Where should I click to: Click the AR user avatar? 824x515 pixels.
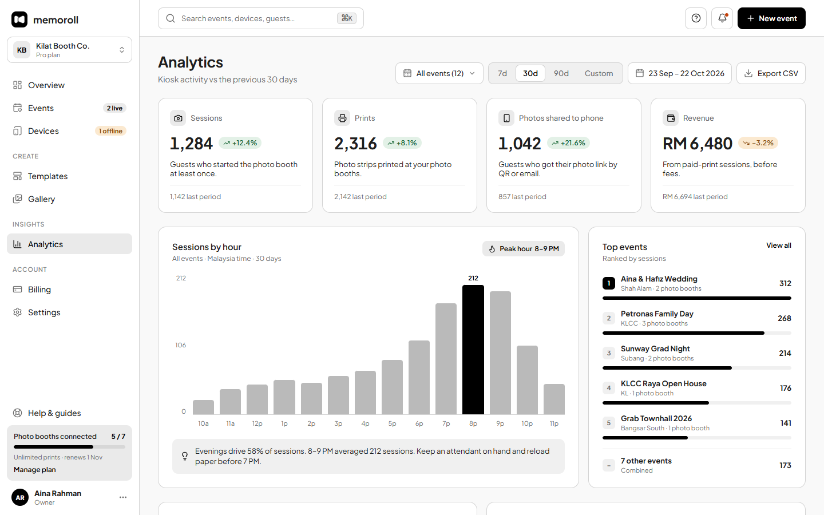[20, 497]
